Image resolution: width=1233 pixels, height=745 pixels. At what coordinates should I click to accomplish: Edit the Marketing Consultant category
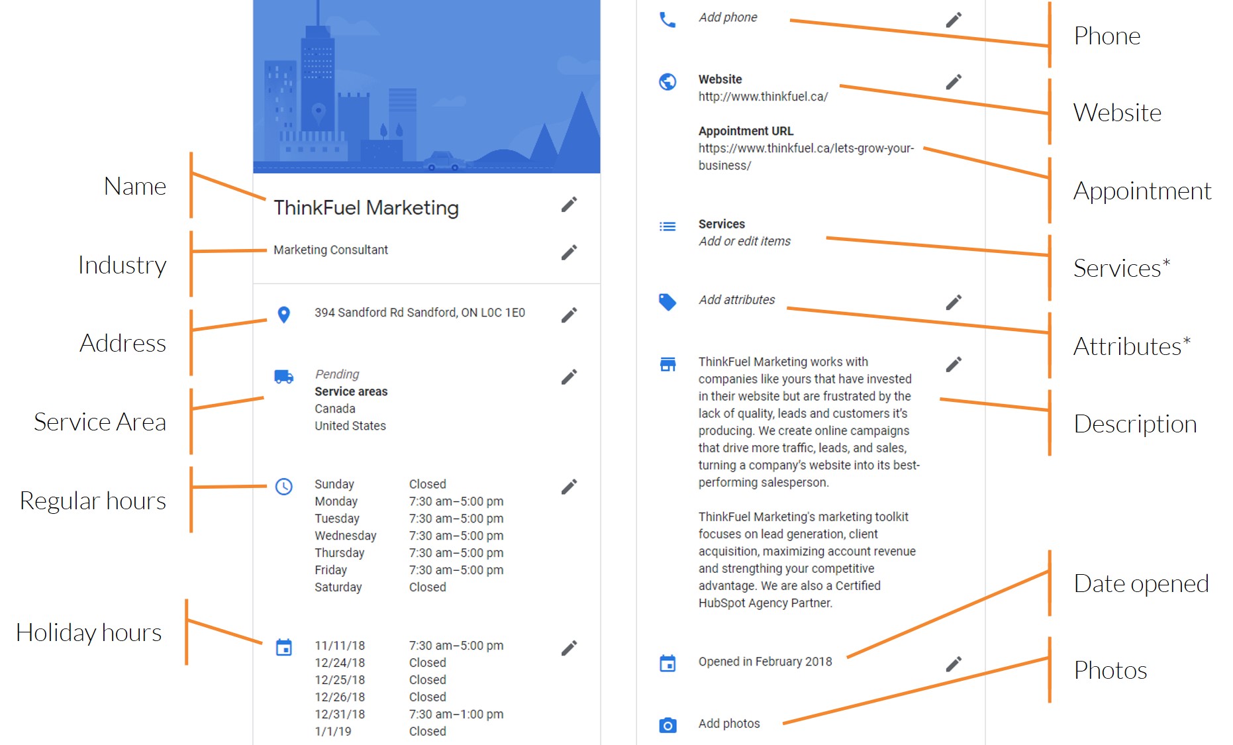(569, 252)
